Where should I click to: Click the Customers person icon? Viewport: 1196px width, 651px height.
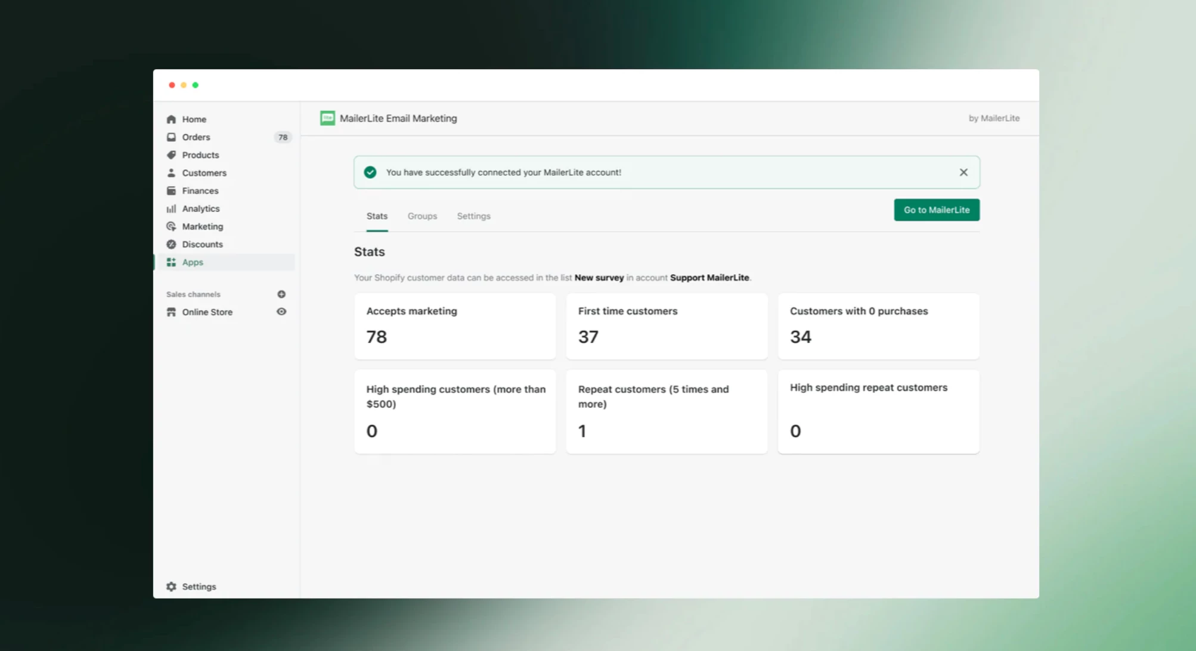[171, 173]
